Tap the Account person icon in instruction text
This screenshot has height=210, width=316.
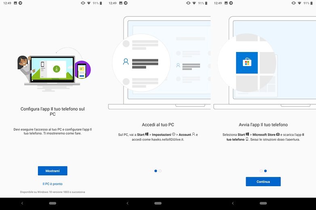(194, 134)
